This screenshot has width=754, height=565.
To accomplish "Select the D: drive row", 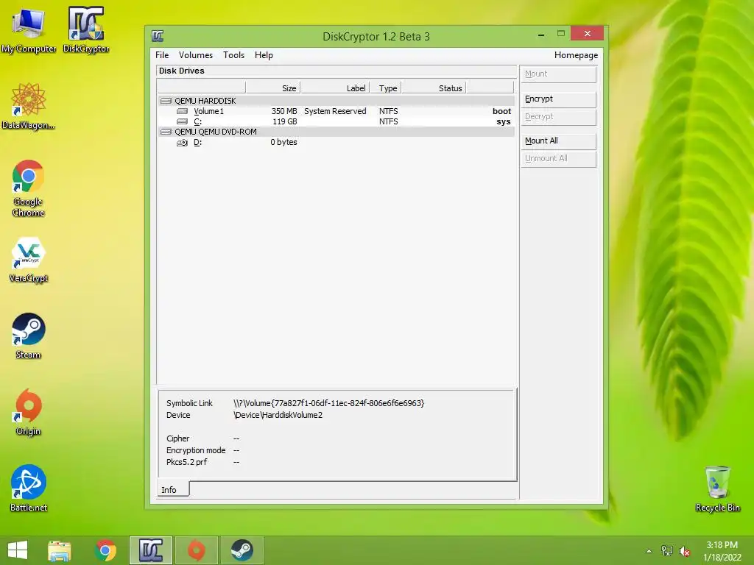I will [x=336, y=142].
